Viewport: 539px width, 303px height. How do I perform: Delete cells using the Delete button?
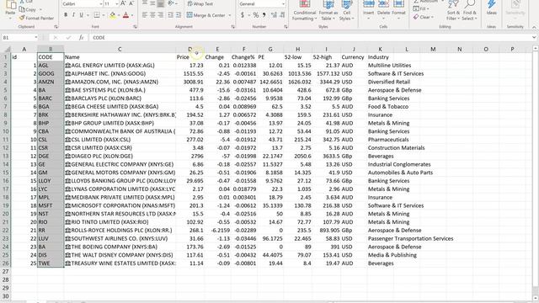tap(383, 9)
